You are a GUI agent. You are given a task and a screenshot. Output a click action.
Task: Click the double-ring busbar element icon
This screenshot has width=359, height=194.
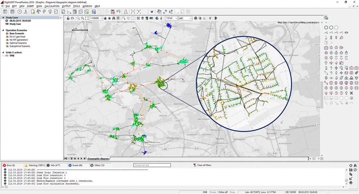[x=326, y=28]
